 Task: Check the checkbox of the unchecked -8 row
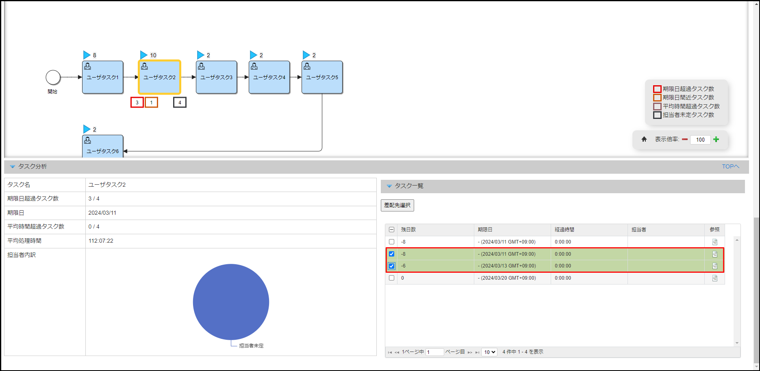pos(391,242)
